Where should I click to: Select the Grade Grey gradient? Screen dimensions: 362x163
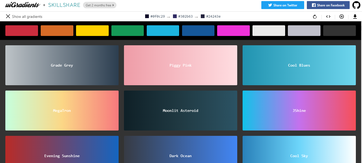[62, 65]
